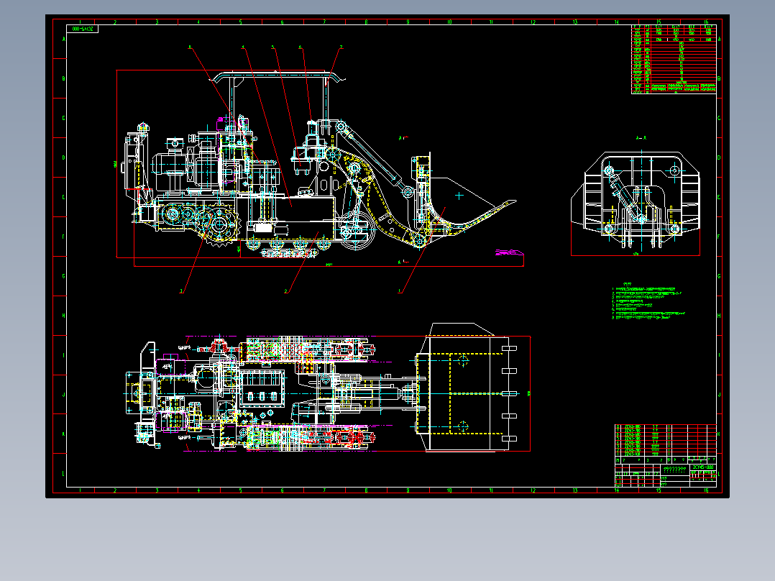Click the specifications table in sheet corner

(674, 59)
